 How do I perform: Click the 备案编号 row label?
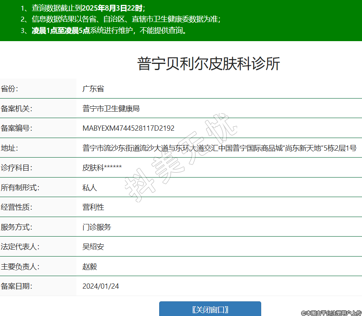(x=16, y=128)
